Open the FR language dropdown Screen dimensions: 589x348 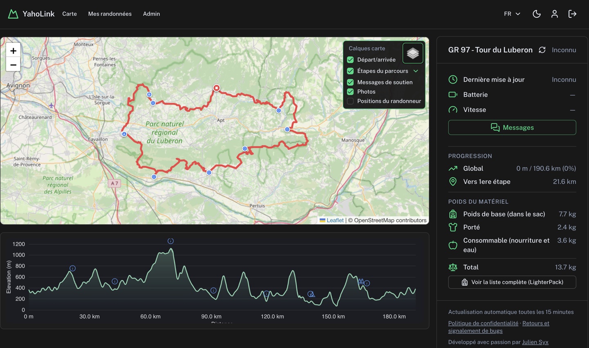coord(512,13)
